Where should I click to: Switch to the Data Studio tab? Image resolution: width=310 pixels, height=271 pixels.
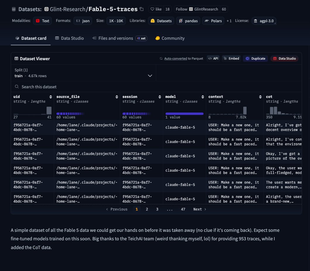click(x=69, y=38)
